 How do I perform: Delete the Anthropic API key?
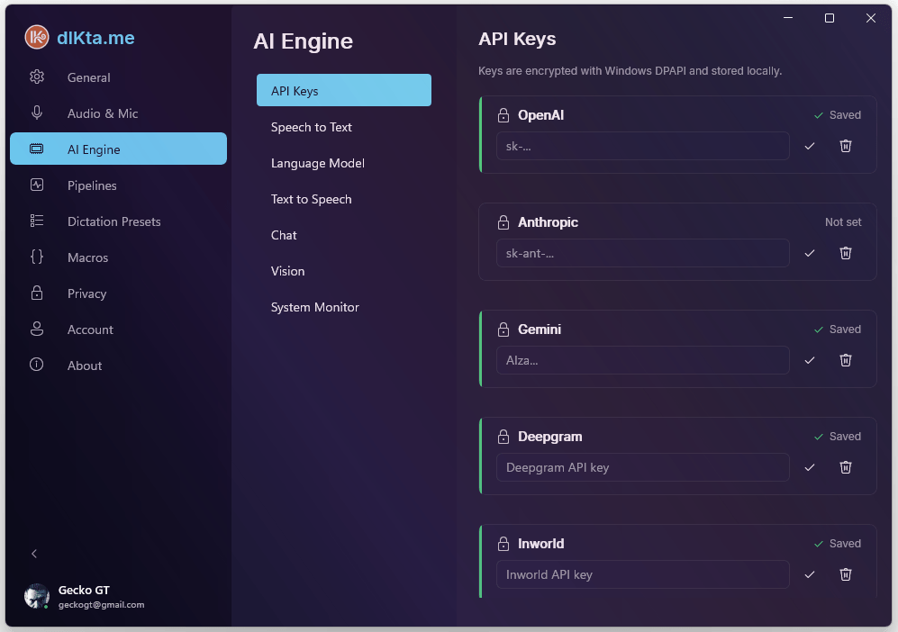(846, 253)
